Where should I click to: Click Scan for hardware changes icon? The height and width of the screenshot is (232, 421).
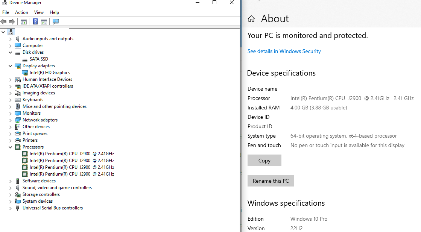[x=56, y=22]
